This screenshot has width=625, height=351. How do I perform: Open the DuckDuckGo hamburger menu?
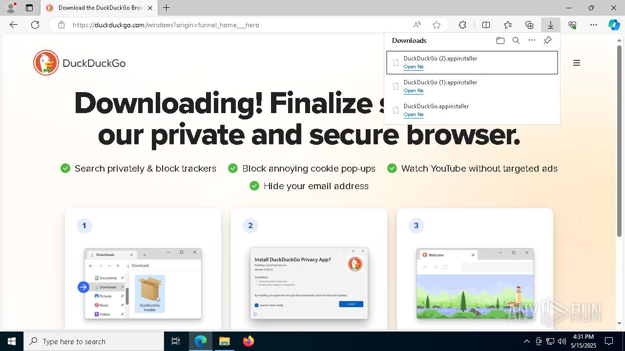coord(577,63)
